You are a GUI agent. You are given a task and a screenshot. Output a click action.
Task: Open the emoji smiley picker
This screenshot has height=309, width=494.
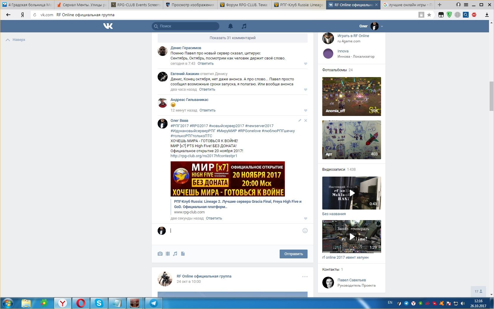click(305, 231)
